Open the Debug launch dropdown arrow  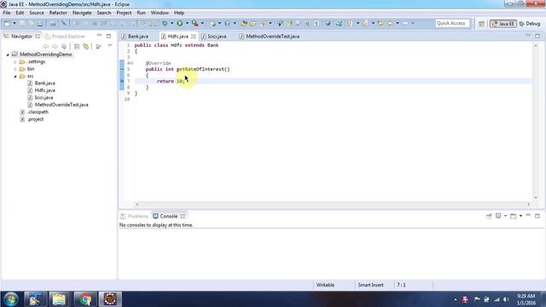tap(171, 23)
